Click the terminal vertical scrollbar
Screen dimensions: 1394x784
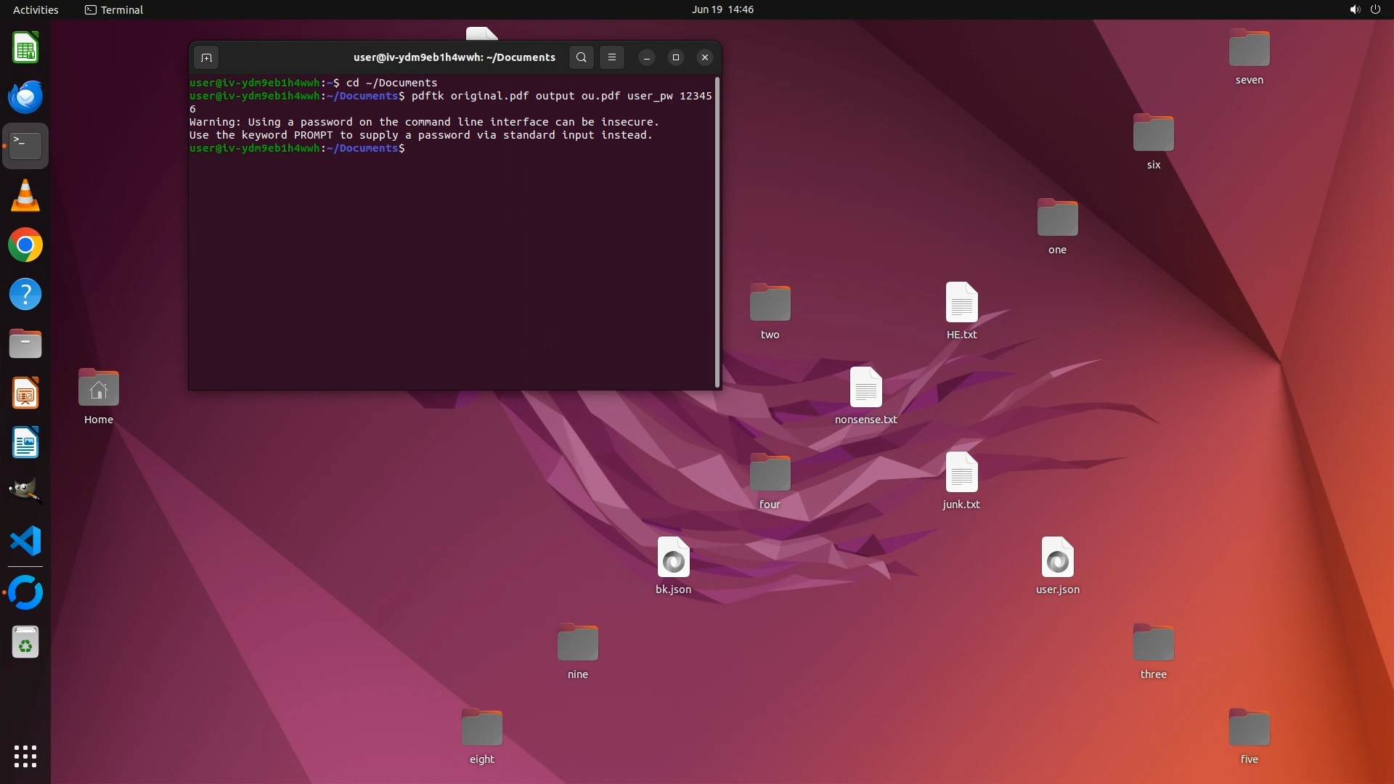(717, 232)
